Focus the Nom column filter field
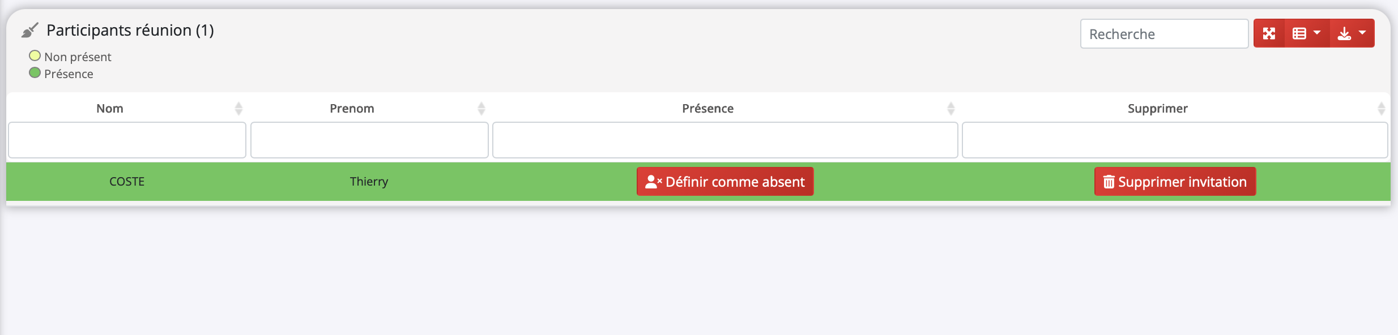Image resolution: width=1398 pixels, height=335 pixels. 127,140
